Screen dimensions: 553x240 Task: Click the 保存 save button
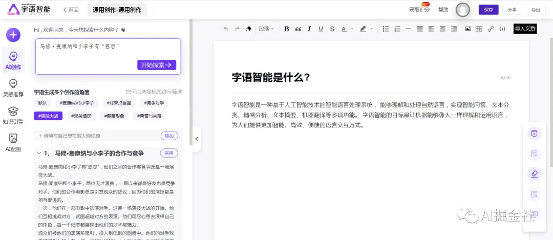tap(488, 10)
